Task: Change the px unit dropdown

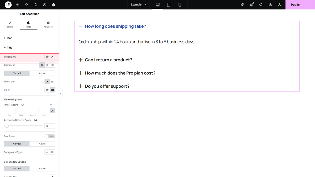Action: coord(52,105)
